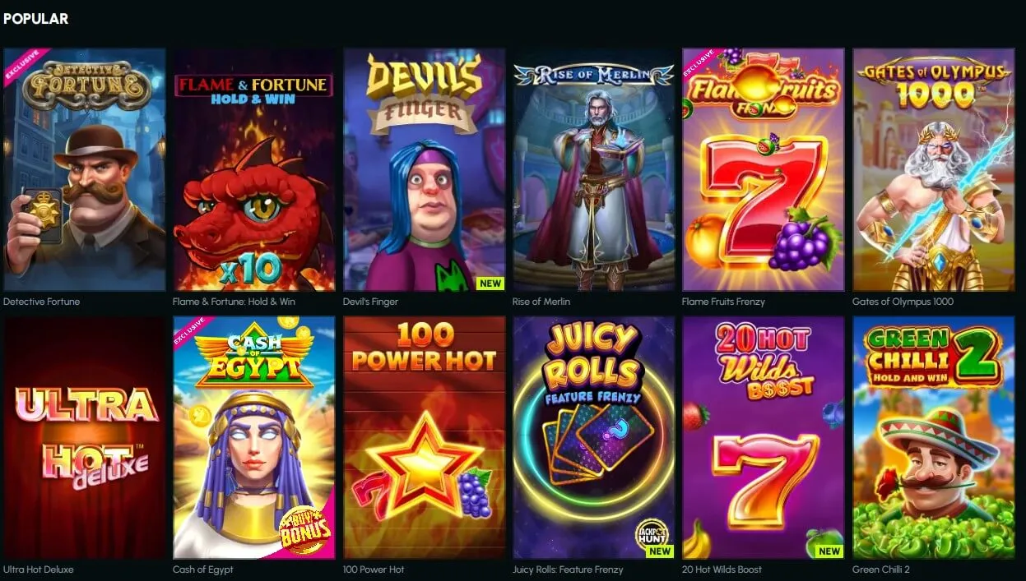
Task: Click the NEW badge on Devil's Finger
Action: pos(490,284)
